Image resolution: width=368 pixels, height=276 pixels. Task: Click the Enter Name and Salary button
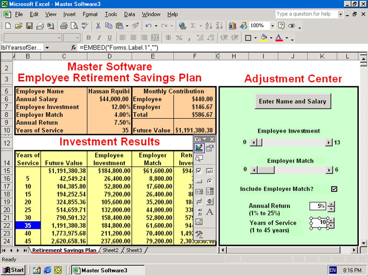(x=292, y=101)
